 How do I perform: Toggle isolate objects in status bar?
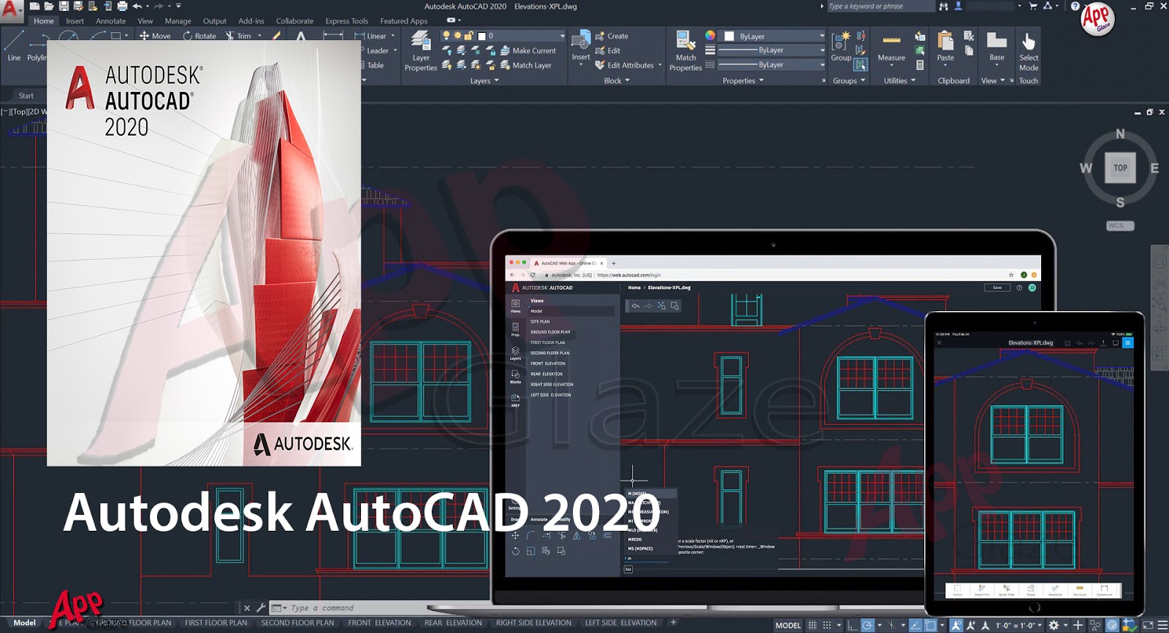1095,625
